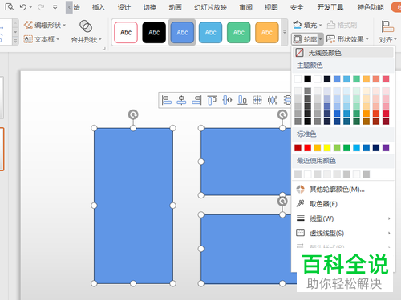401x300 pixels.
Task: Click the align left icon in floating toolbar
Action: (166, 100)
